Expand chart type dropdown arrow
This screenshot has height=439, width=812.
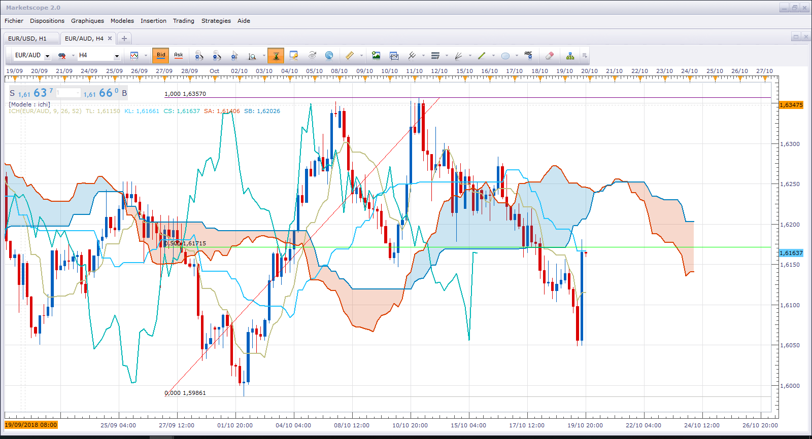coord(146,56)
